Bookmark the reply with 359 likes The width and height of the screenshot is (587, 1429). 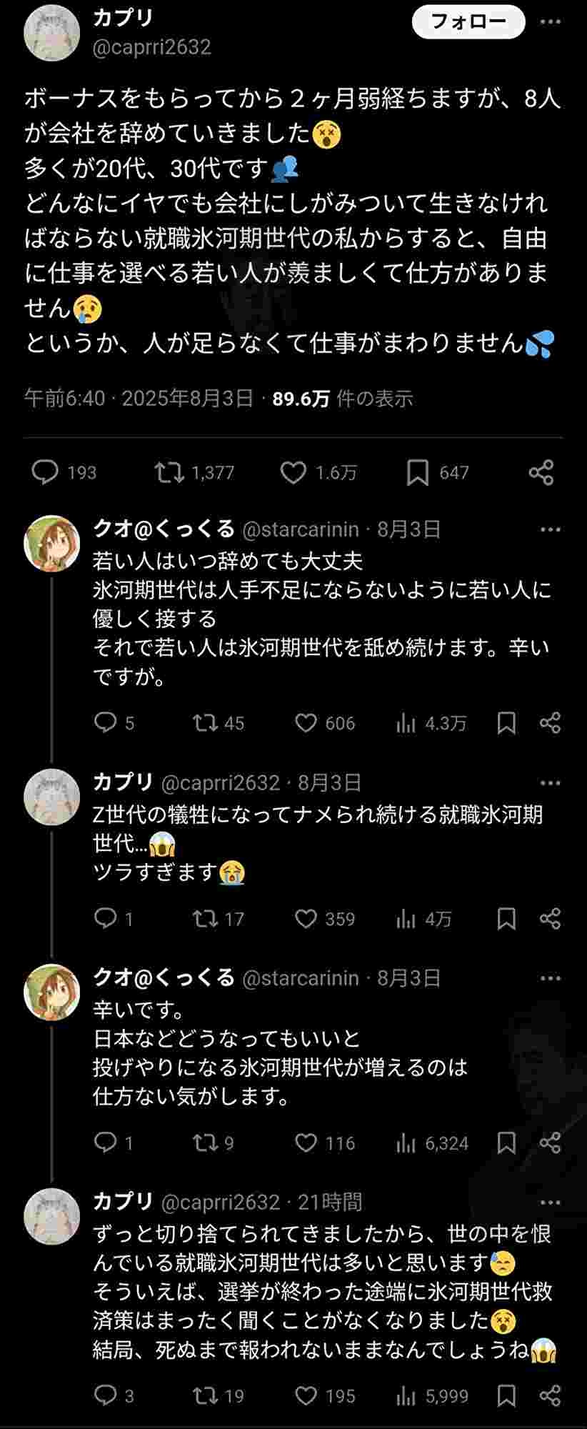(x=506, y=919)
